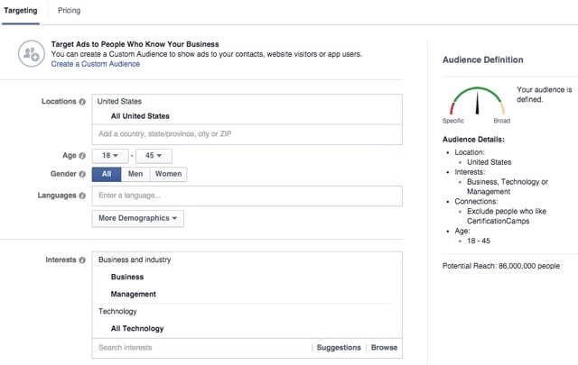Select Women gender option
This screenshot has height=365, width=578.
(168, 174)
